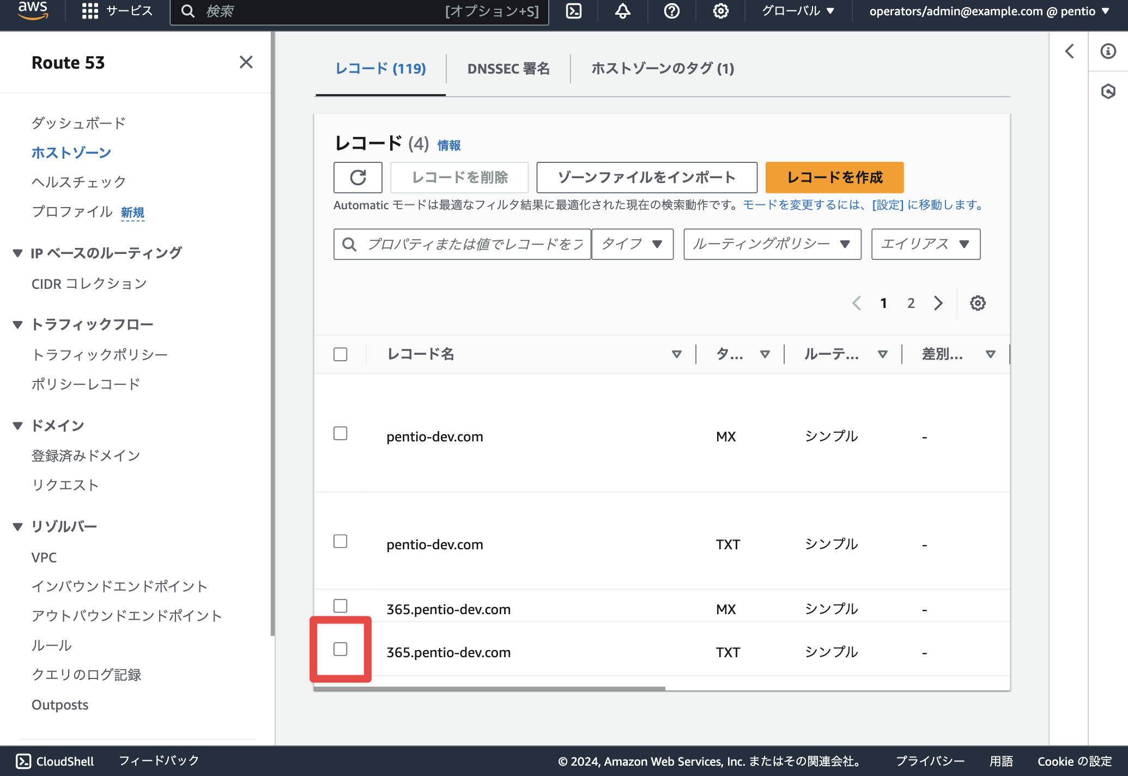Open the account menu operators/admin@example.com
Viewport: 1128px width, 776px height.
pos(990,11)
